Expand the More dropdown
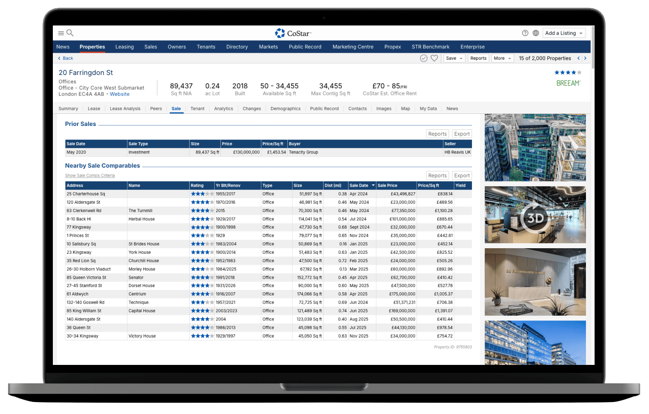 pos(503,58)
